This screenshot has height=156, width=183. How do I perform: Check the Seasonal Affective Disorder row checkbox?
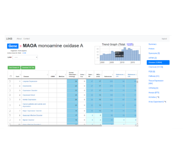point(10,115)
